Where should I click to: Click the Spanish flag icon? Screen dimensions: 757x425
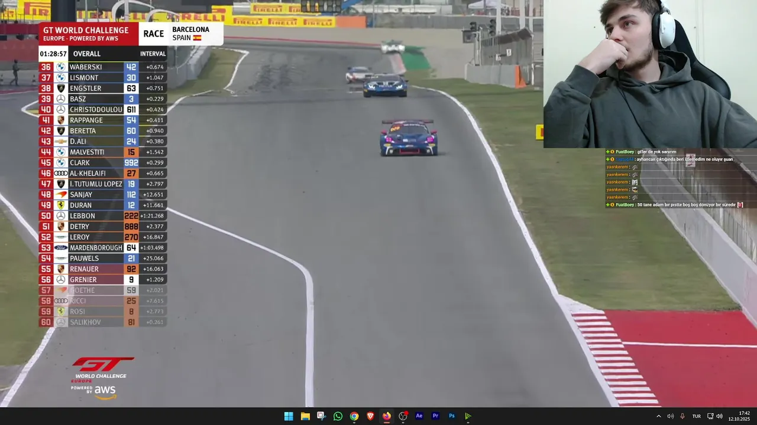click(197, 38)
